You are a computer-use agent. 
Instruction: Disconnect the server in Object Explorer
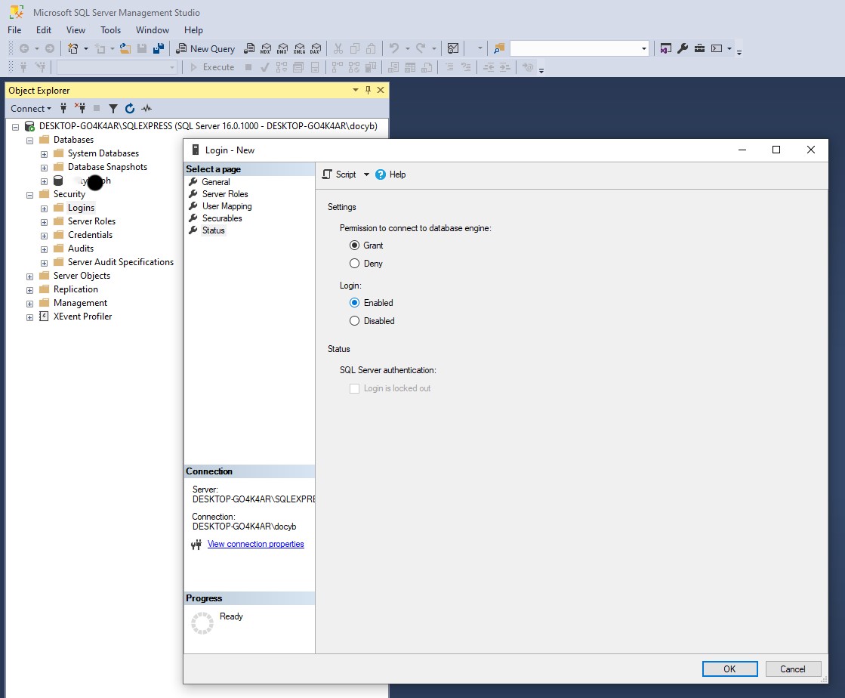coord(79,108)
